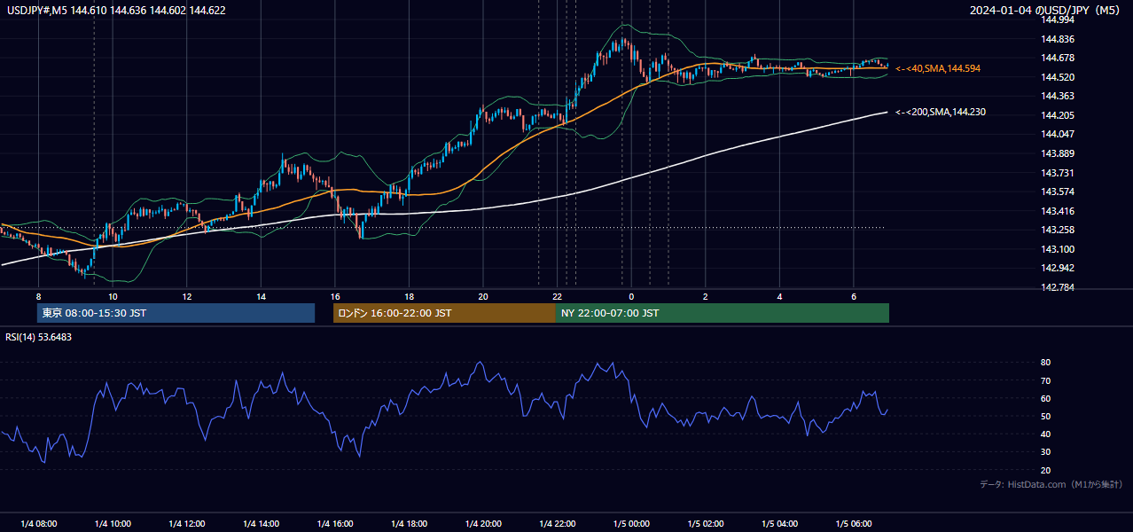Click the データ: HistData.com source credit
Screen dimensions: 1133x532
coord(1051,484)
